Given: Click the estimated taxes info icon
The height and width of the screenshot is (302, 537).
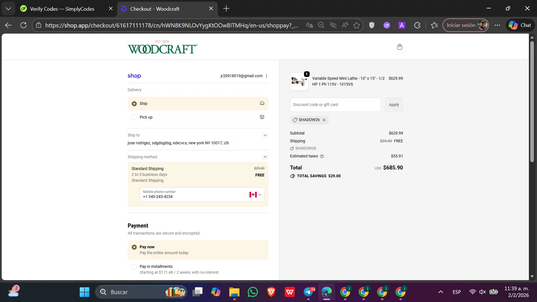Looking at the screenshot, I should pos(322,156).
